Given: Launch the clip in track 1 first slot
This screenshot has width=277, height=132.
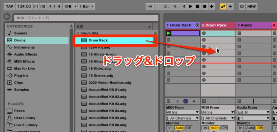Looking at the screenshot, I should point(169,33).
